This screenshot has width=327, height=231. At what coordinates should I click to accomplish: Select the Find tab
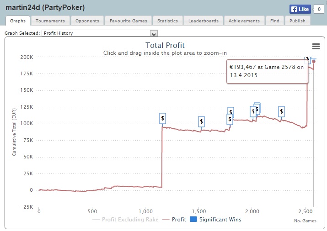coord(275,21)
